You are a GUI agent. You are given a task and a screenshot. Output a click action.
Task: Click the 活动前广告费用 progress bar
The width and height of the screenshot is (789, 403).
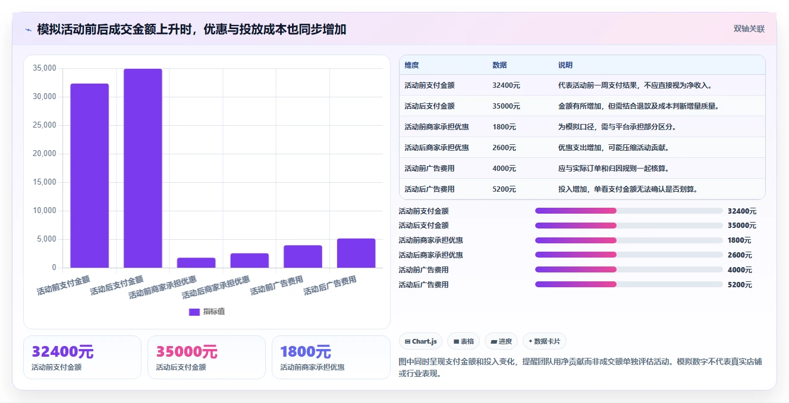[629, 269]
